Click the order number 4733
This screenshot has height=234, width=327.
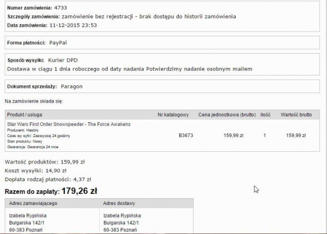[x=60, y=8]
